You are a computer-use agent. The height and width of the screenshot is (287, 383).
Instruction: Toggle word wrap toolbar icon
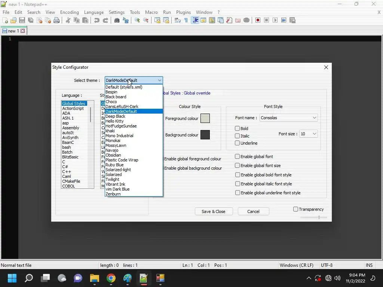(x=178, y=20)
